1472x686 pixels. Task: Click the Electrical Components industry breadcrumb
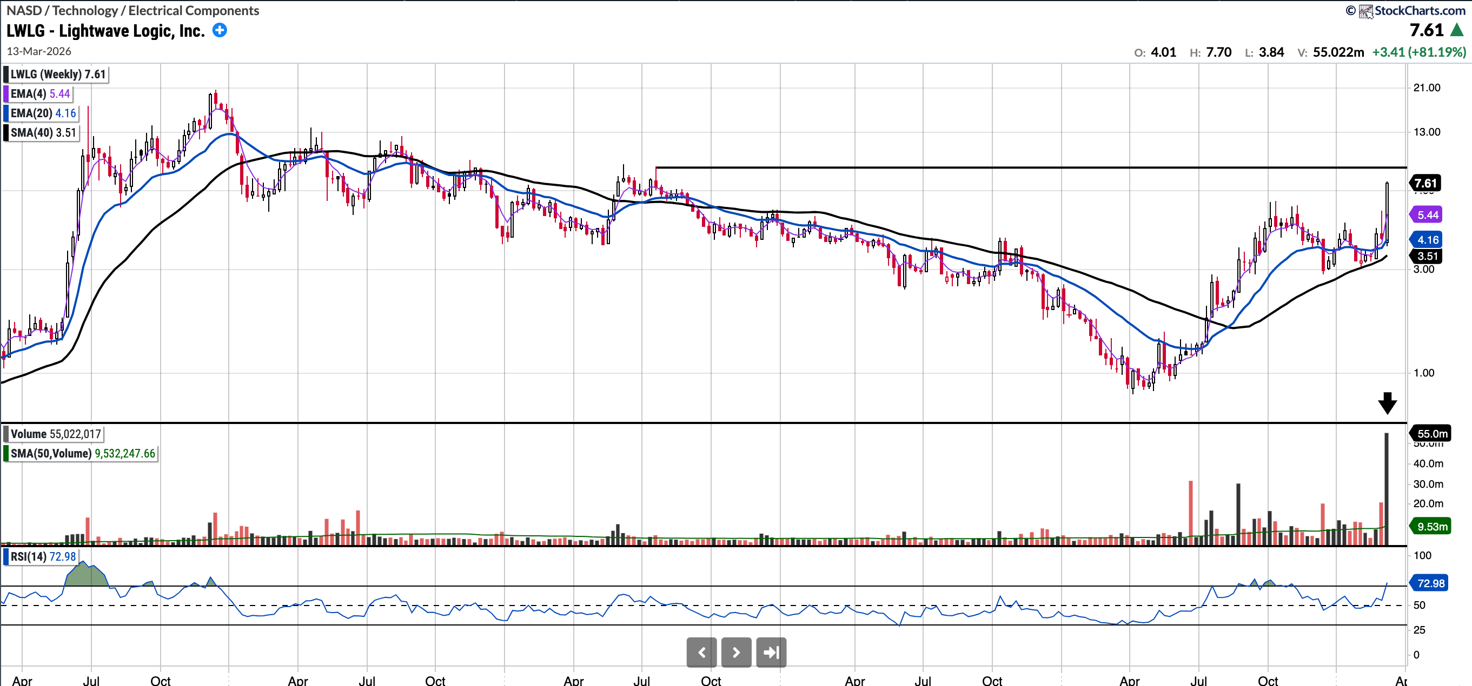tap(193, 10)
